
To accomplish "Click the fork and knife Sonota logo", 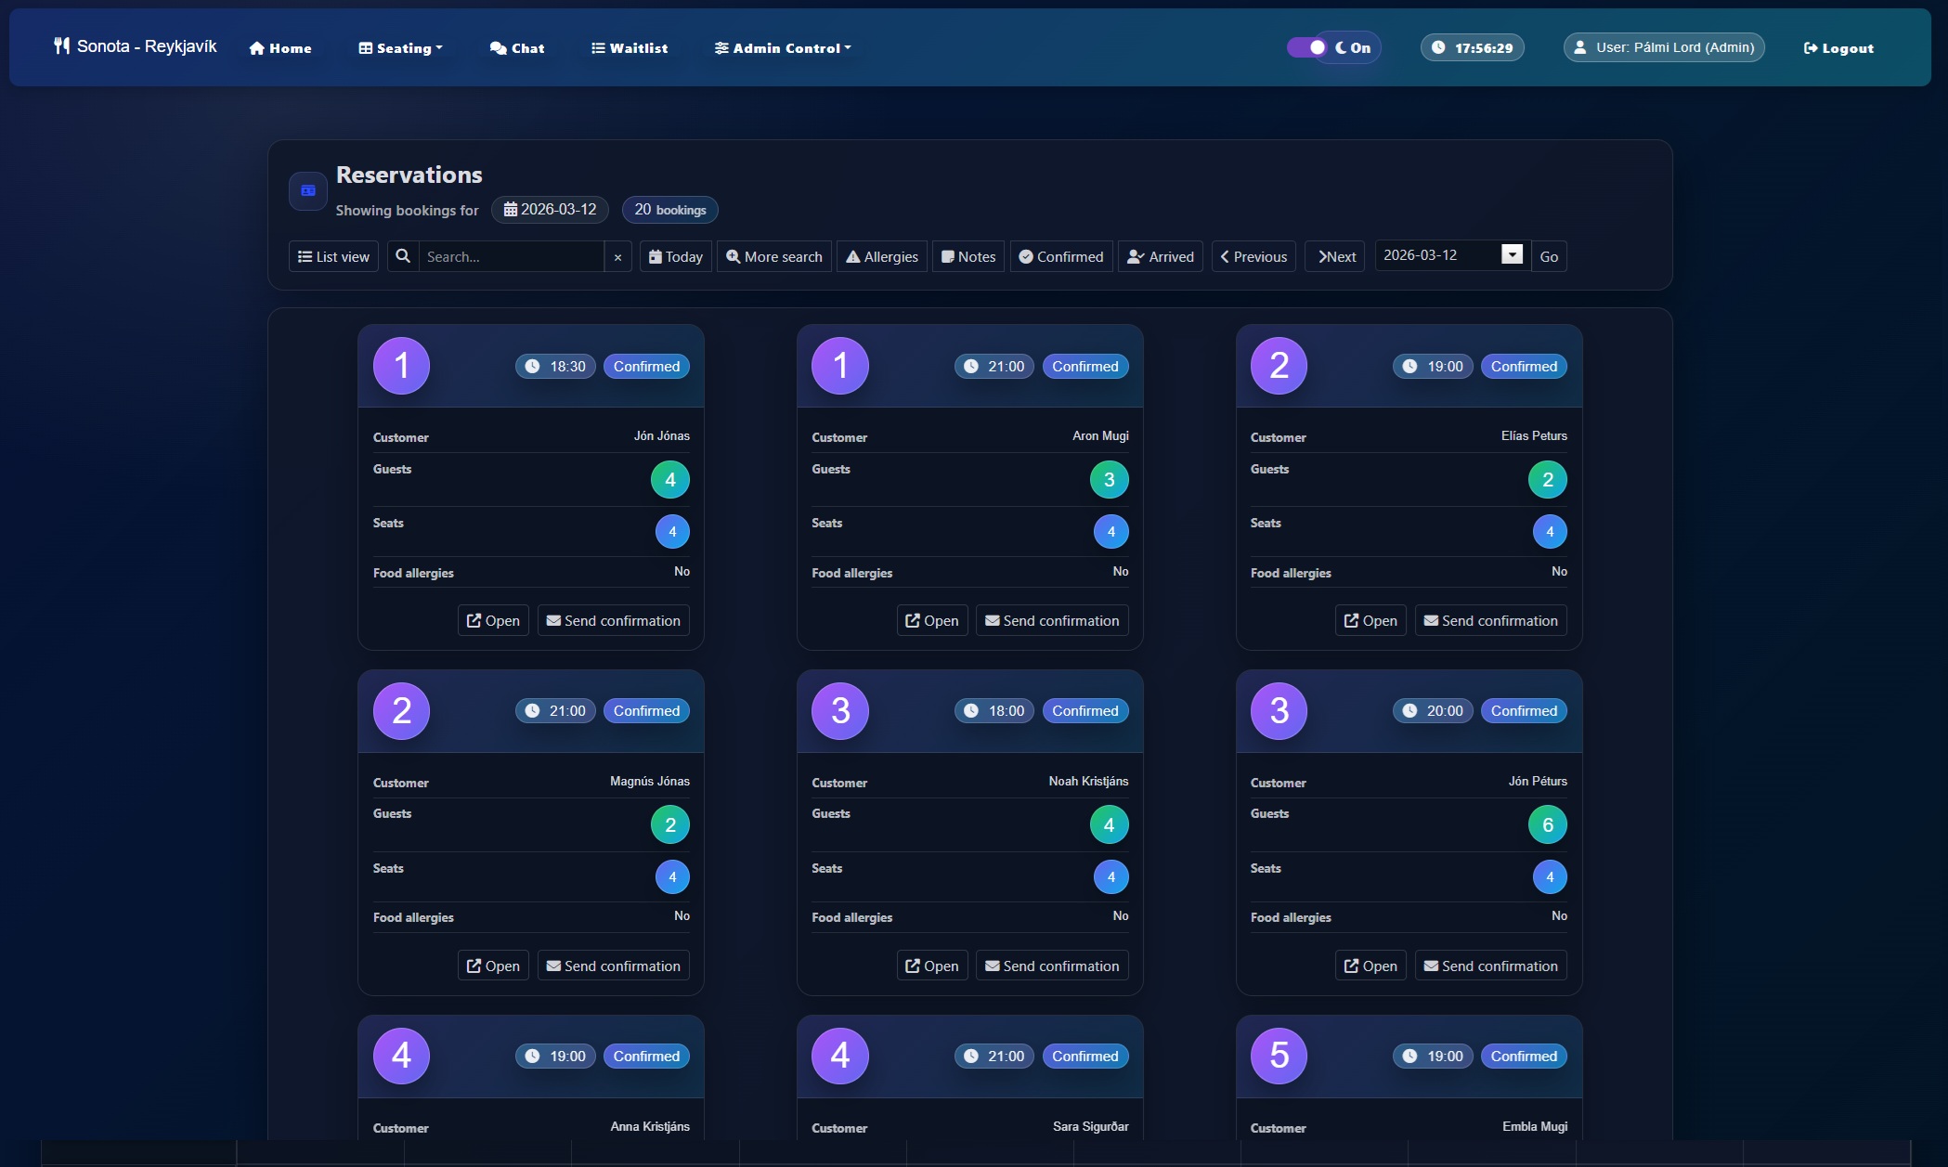I will (x=61, y=46).
